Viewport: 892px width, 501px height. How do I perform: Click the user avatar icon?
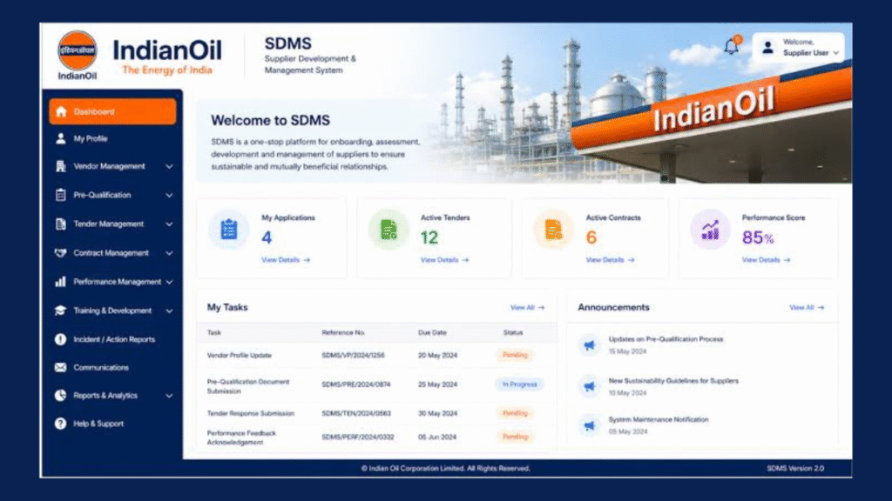click(767, 48)
